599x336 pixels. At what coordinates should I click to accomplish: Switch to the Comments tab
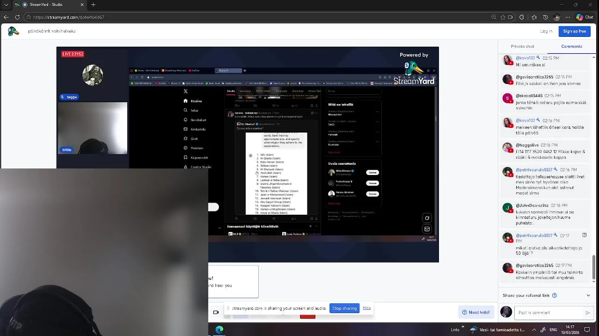[571, 46]
